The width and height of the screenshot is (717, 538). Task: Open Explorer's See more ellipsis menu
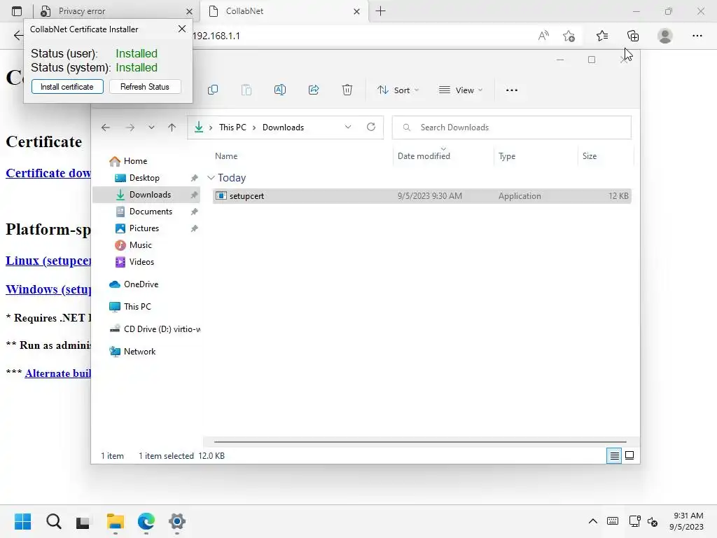coord(512,90)
